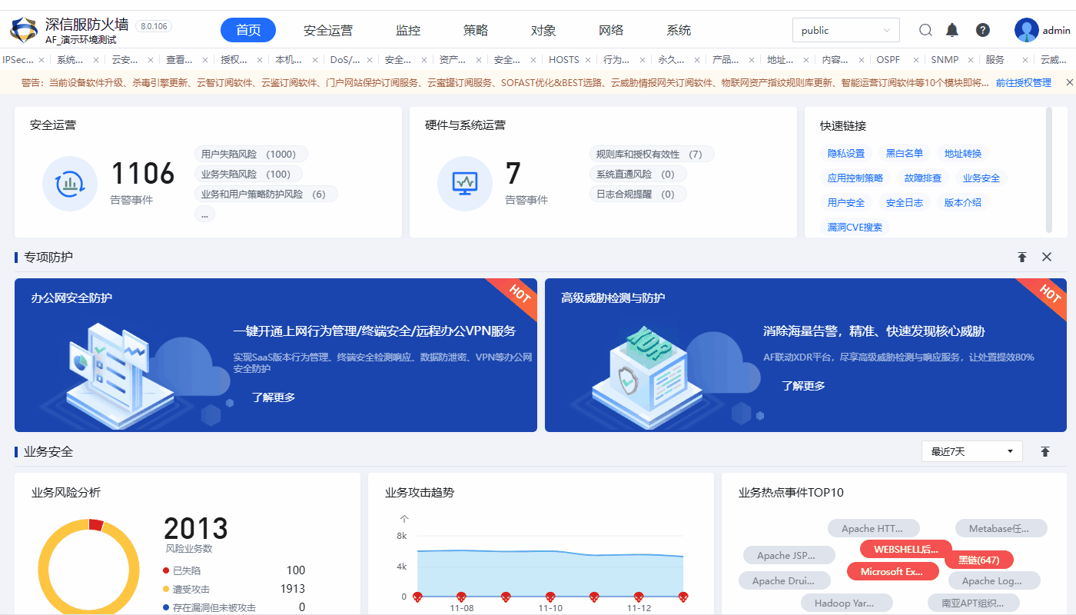Screen dimensions: 1076x615
Task: Close the 专项防护 section
Action: coord(1047,257)
